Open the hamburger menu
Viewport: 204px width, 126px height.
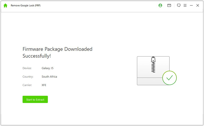coord(185,5)
